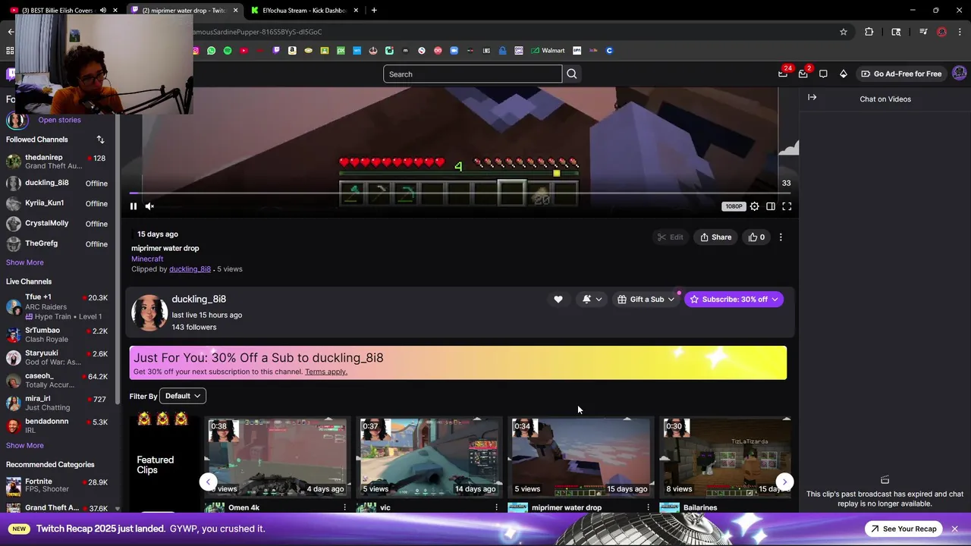971x546 pixels.
Task: Open duckling_8i8 link after Clipped by
Action: tap(190, 269)
